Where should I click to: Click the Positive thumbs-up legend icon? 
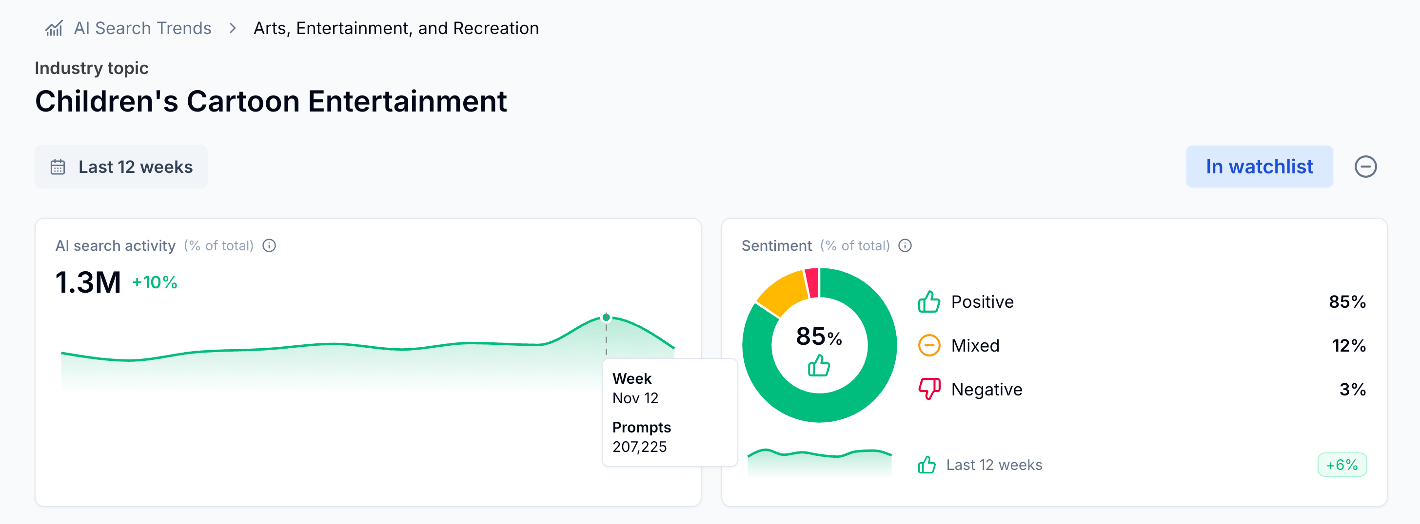[x=929, y=301]
